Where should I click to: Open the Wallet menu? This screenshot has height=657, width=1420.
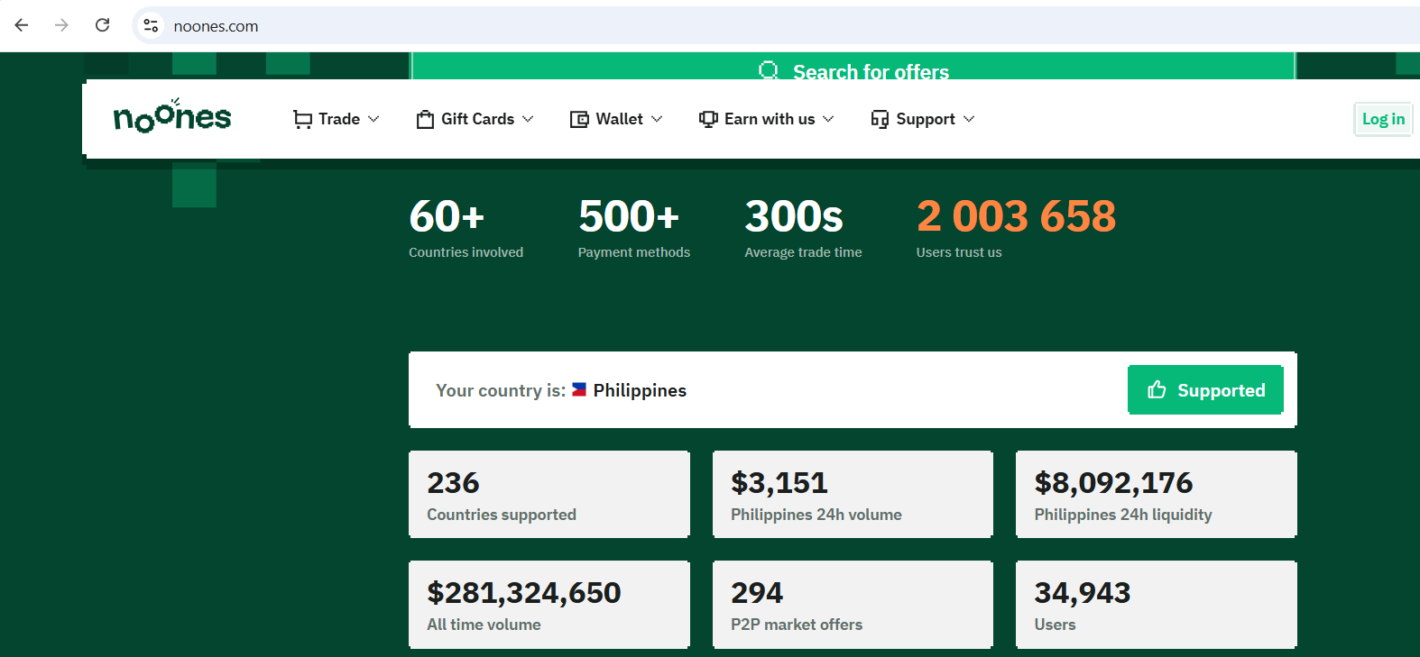[617, 119]
